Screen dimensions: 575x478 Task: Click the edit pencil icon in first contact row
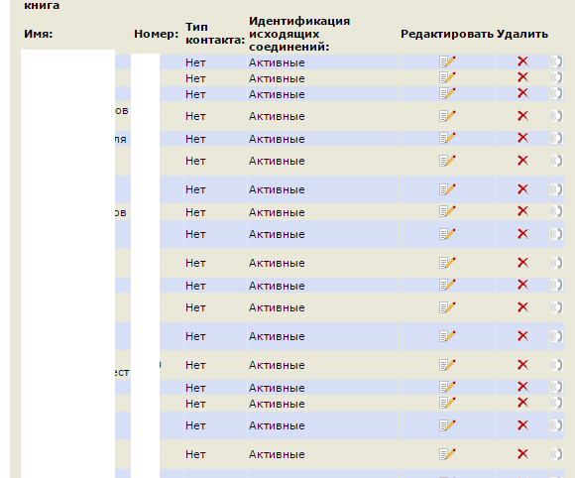[x=447, y=61]
